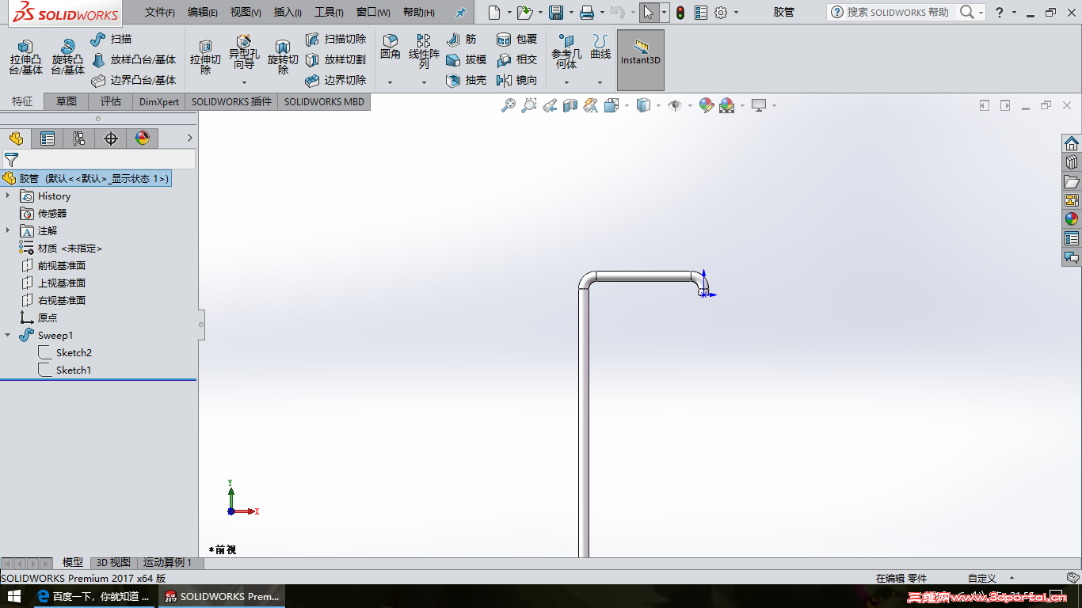
Task: Toggle the Instant3D button
Action: click(641, 60)
